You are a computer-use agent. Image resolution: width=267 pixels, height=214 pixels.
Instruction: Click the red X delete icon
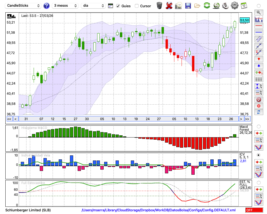tap(169, 6)
